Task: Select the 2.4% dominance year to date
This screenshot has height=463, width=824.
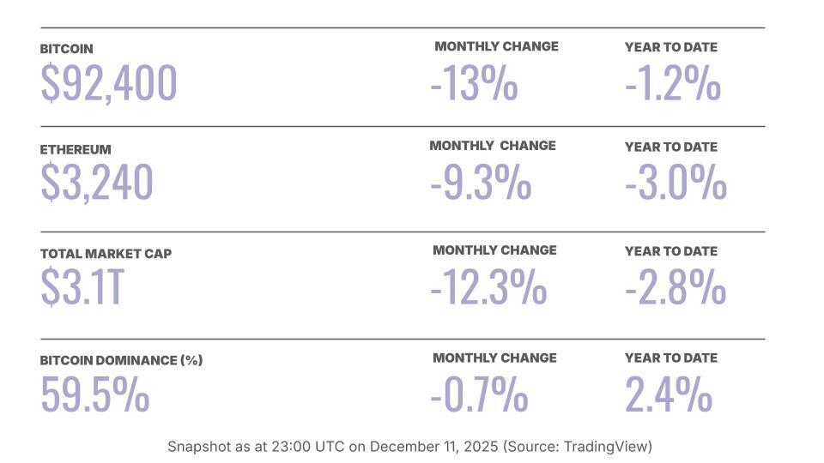Action: click(x=668, y=394)
